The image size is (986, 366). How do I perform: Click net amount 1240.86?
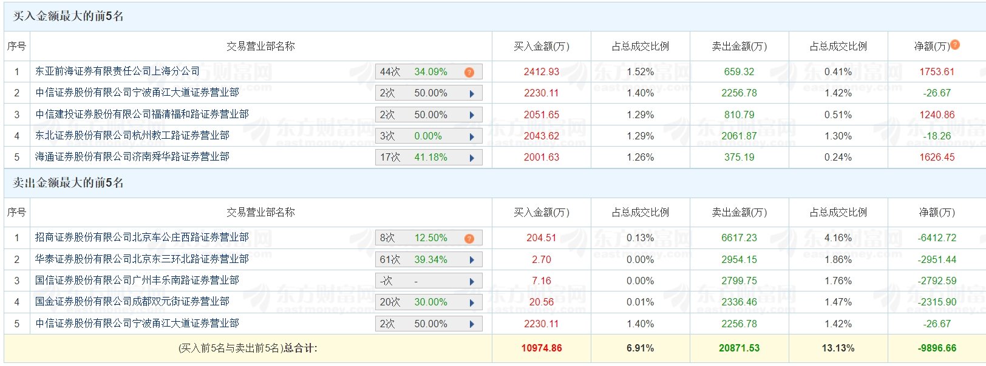937,115
